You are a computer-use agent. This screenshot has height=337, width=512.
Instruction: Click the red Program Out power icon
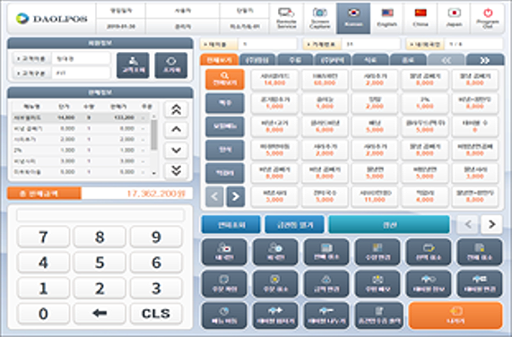tap(488, 13)
